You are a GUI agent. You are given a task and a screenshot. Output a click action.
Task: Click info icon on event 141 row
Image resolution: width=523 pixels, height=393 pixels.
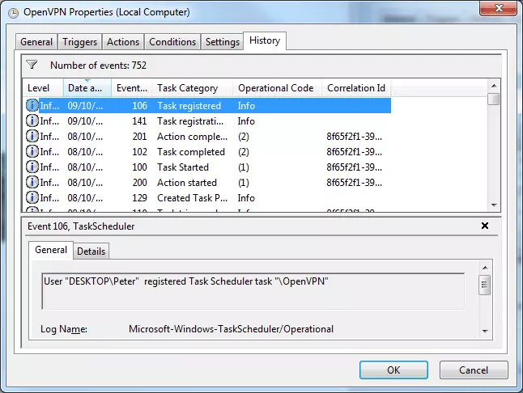pyautogui.click(x=32, y=121)
